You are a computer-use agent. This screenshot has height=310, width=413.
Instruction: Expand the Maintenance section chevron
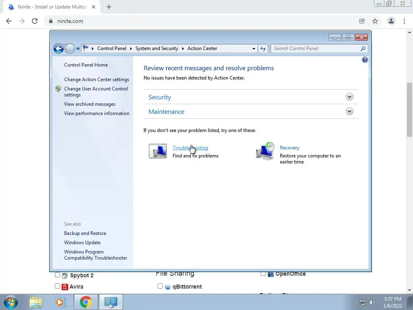(349, 111)
